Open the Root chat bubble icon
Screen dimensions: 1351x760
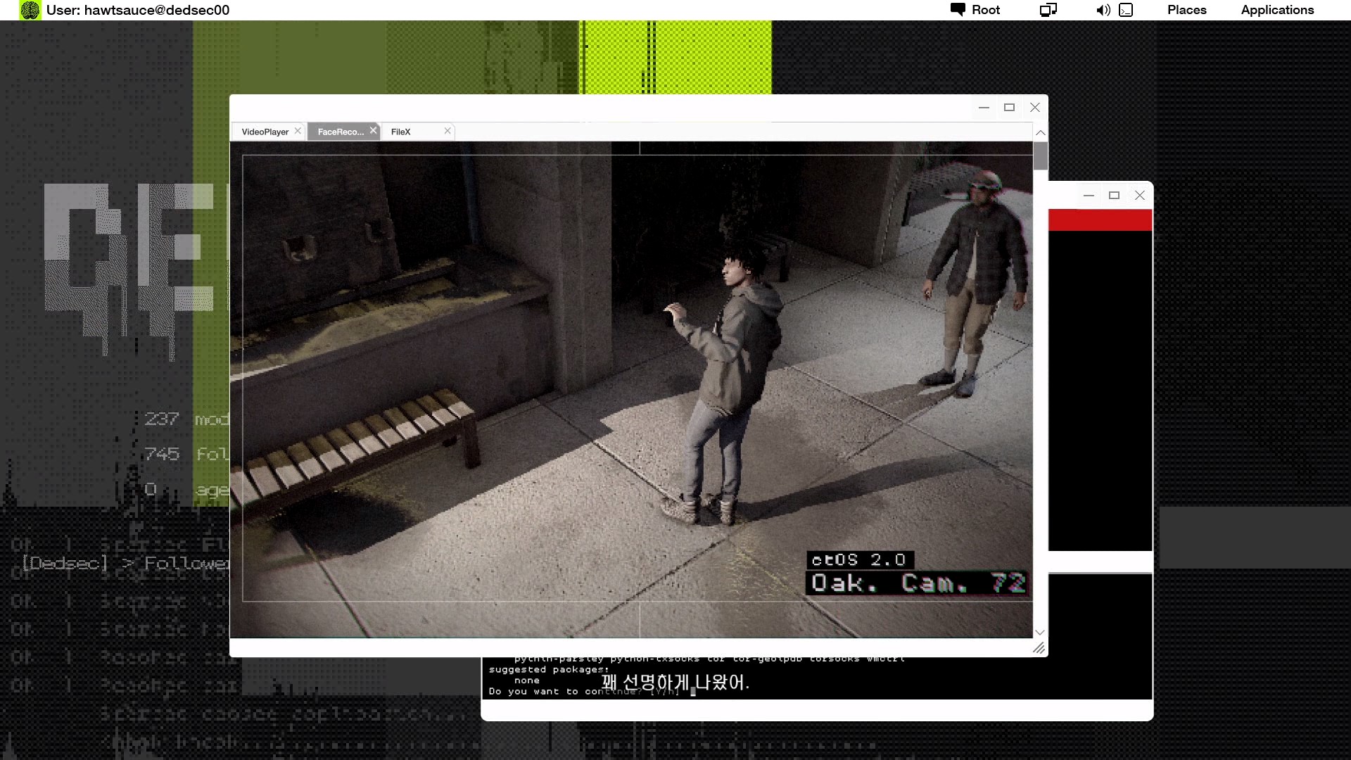[x=958, y=9]
